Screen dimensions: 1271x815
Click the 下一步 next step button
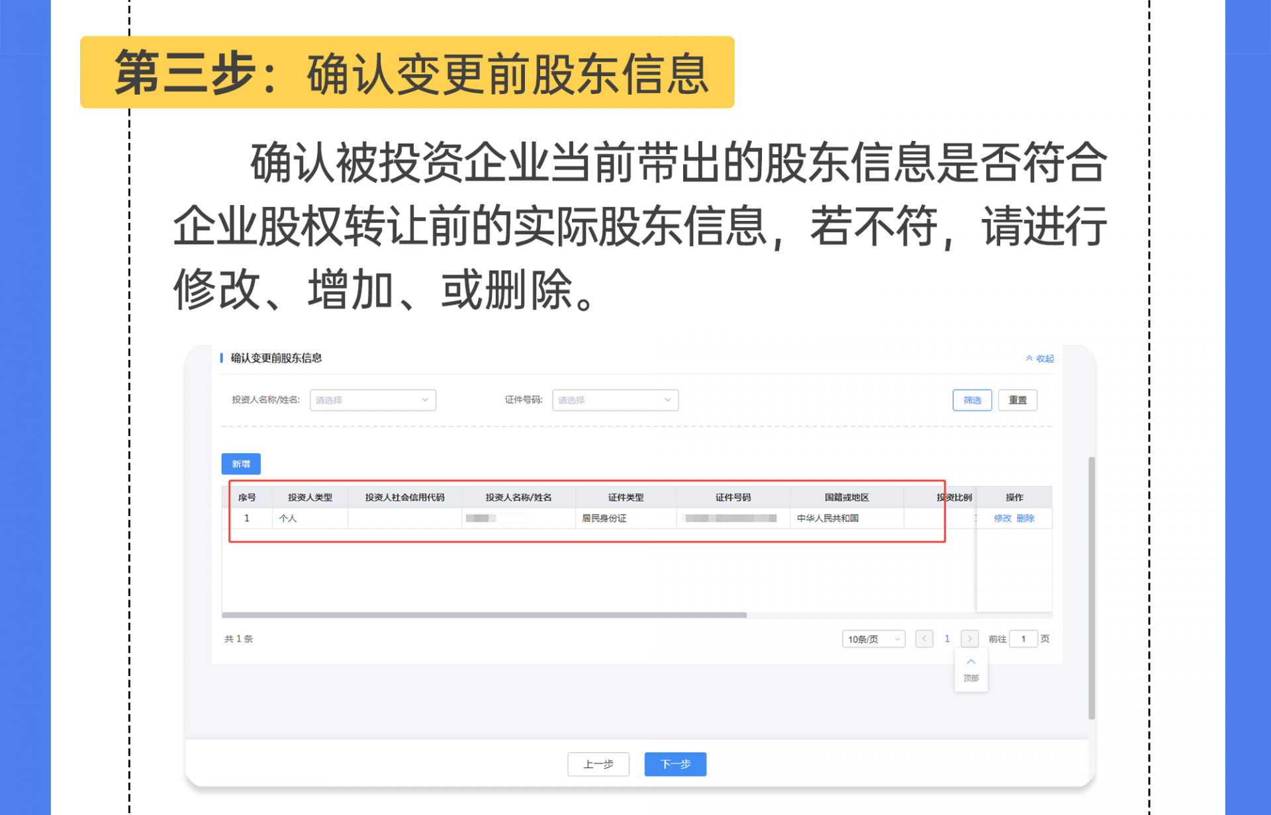pos(675,764)
